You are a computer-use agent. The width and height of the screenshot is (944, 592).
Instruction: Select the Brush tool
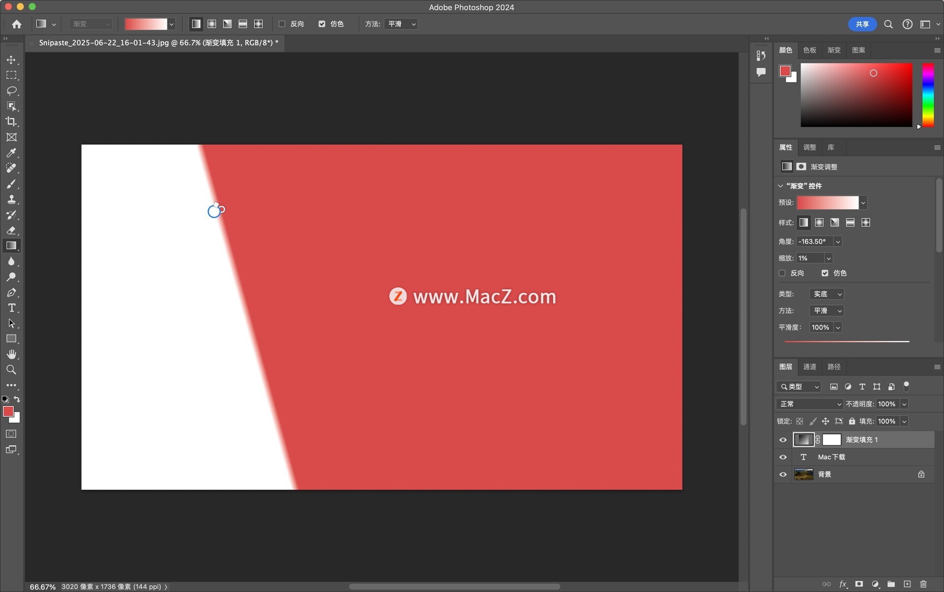click(11, 184)
